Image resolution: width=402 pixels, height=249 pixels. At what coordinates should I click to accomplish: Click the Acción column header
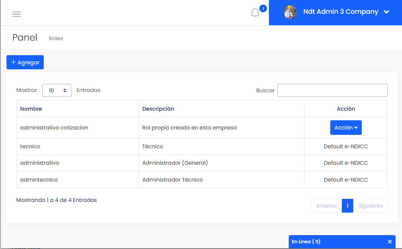point(346,109)
